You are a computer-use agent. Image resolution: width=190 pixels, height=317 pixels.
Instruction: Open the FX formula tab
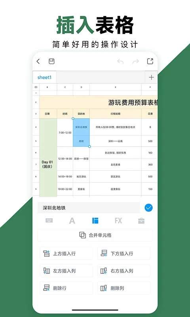tap(118, 221)
